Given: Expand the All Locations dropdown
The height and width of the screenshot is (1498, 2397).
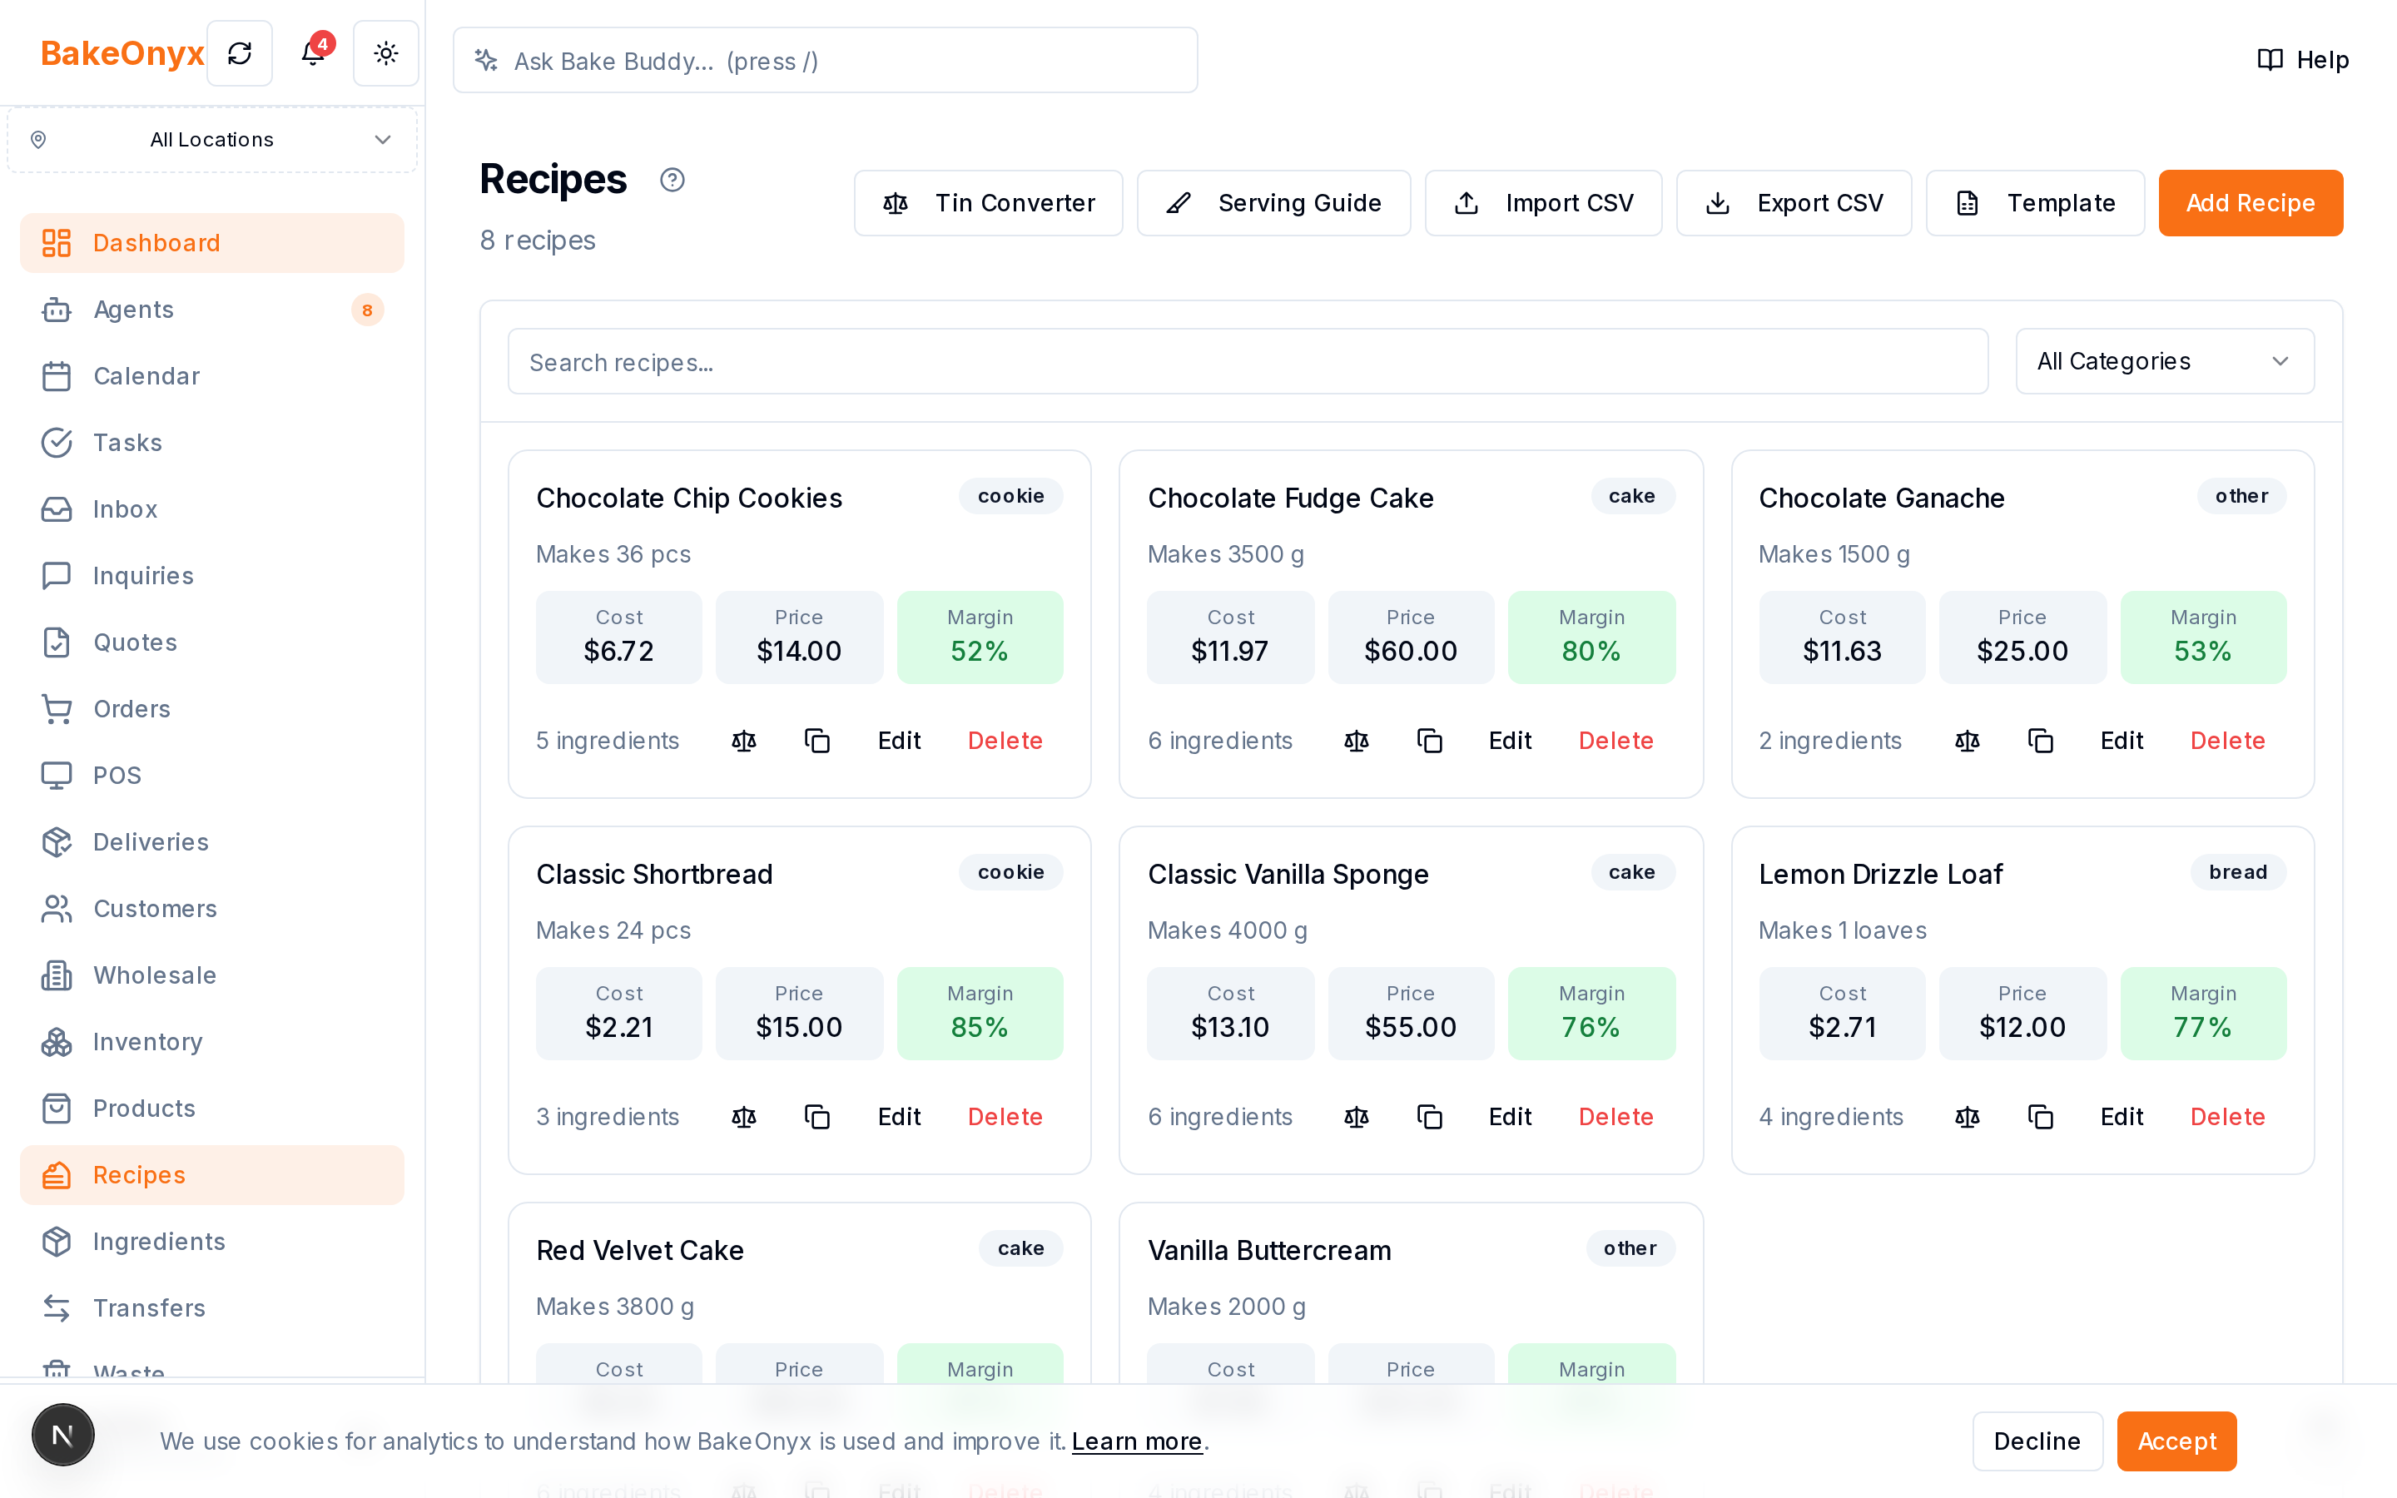Looking at the screenshot, I should click(x=212, y=140).
